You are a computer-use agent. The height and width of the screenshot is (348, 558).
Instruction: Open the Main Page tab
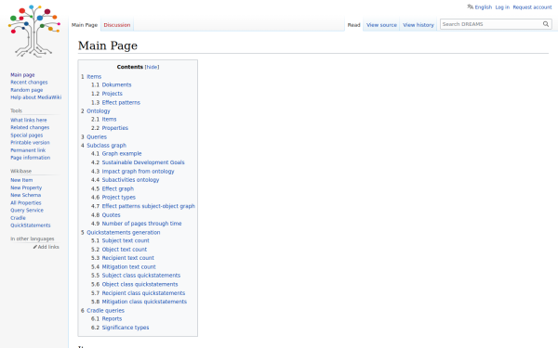85,25
